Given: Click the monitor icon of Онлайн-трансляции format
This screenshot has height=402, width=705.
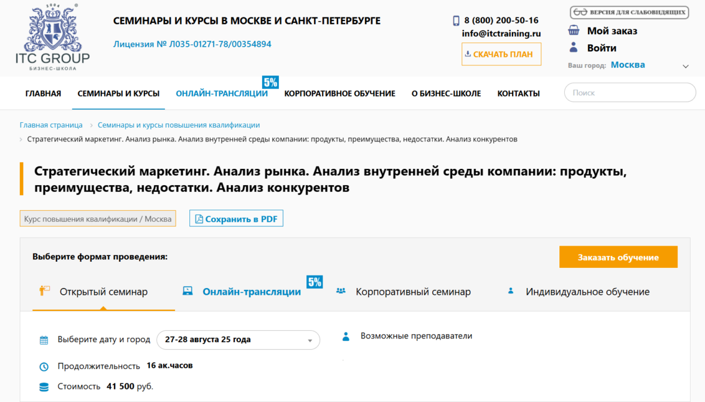Looking at the screenshot, I should tap(188, 291).
